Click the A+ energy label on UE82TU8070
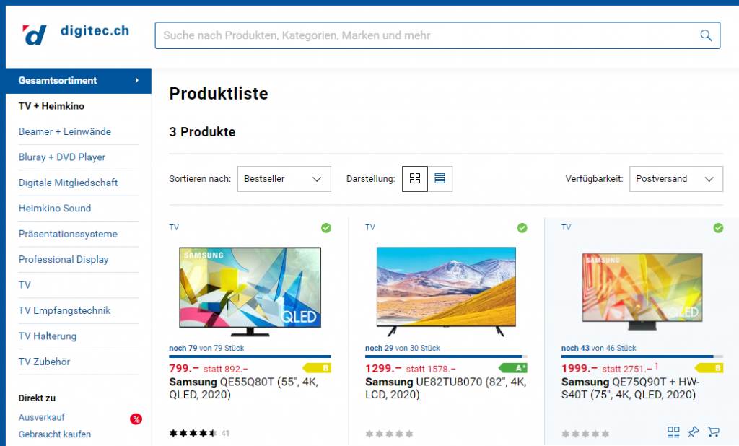This screenshot has height=446, width=739. pos(514,368)
